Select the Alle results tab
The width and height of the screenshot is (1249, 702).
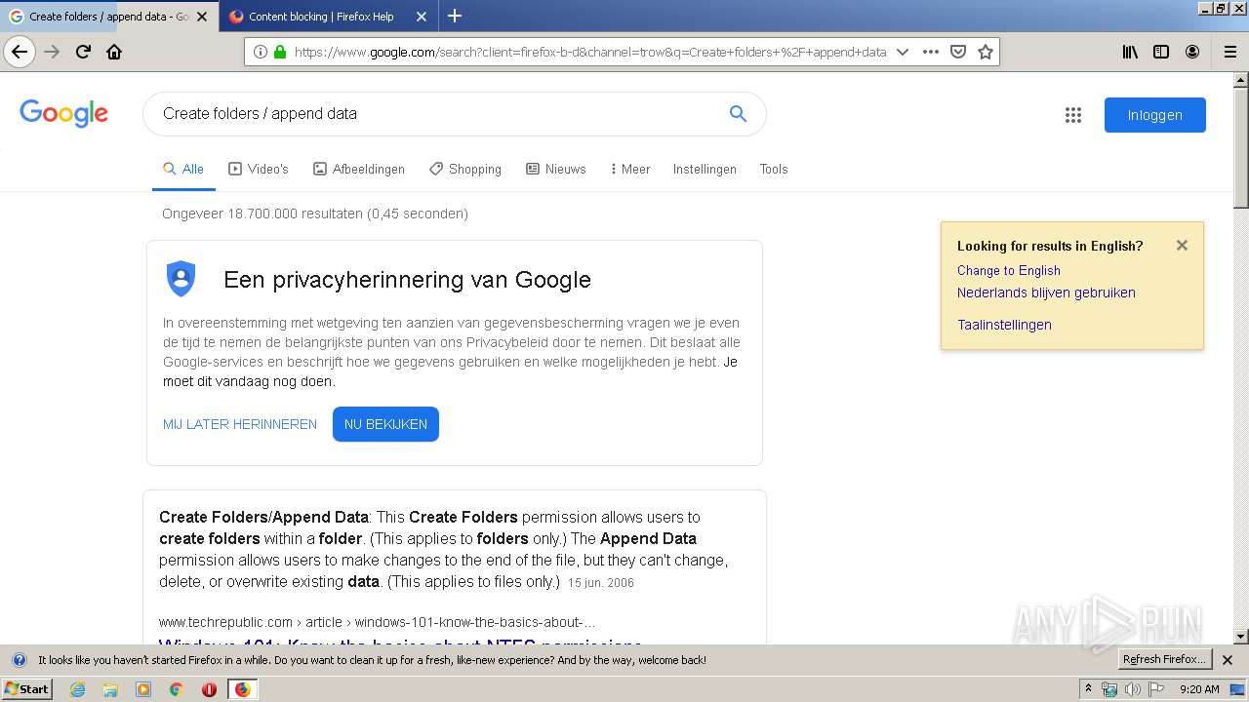point(183,169)
